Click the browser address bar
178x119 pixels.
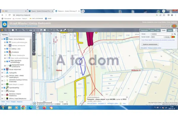click(84, 15)
